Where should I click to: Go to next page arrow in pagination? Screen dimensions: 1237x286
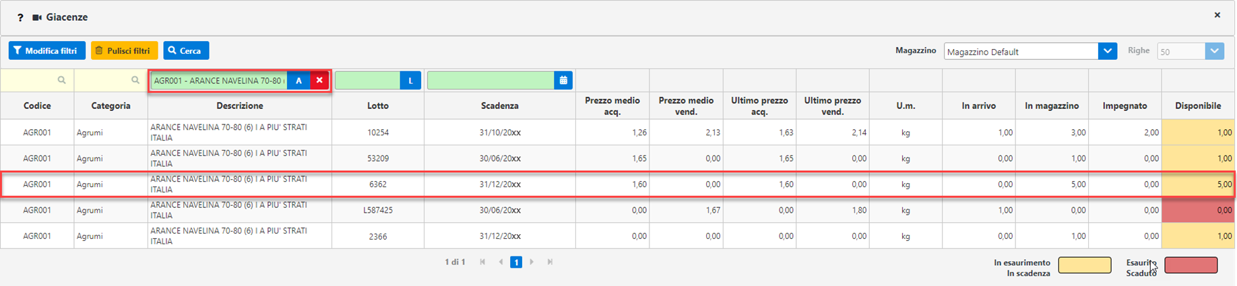(532, 262)
